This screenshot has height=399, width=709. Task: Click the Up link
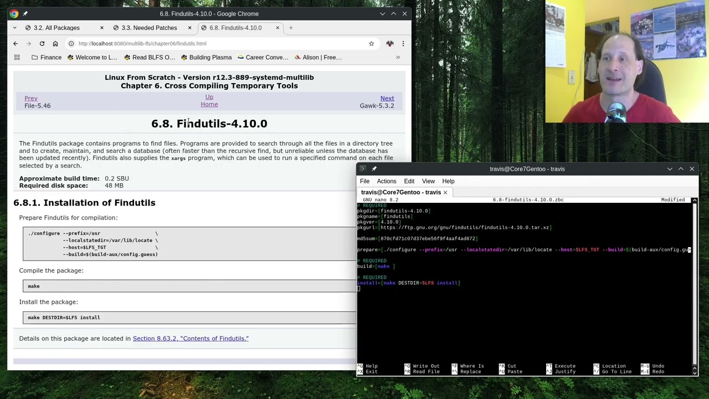tap(209, 97)
